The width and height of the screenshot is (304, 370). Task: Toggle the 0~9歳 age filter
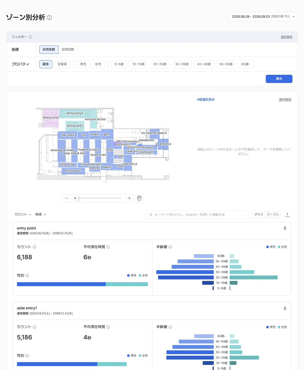[x=119, y=64]
